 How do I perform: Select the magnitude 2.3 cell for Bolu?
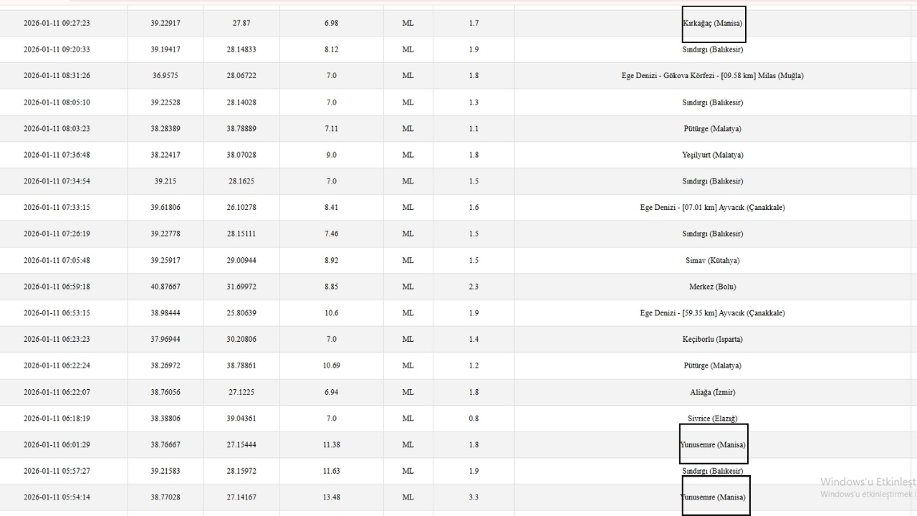click(x=474, y=287)
